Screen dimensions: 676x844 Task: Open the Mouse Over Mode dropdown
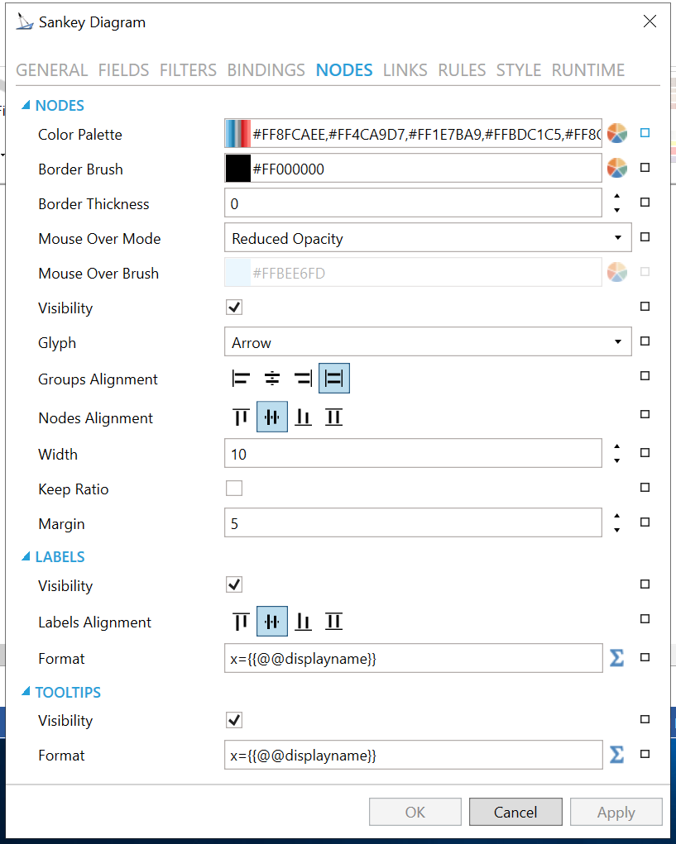tap(427, 238)
